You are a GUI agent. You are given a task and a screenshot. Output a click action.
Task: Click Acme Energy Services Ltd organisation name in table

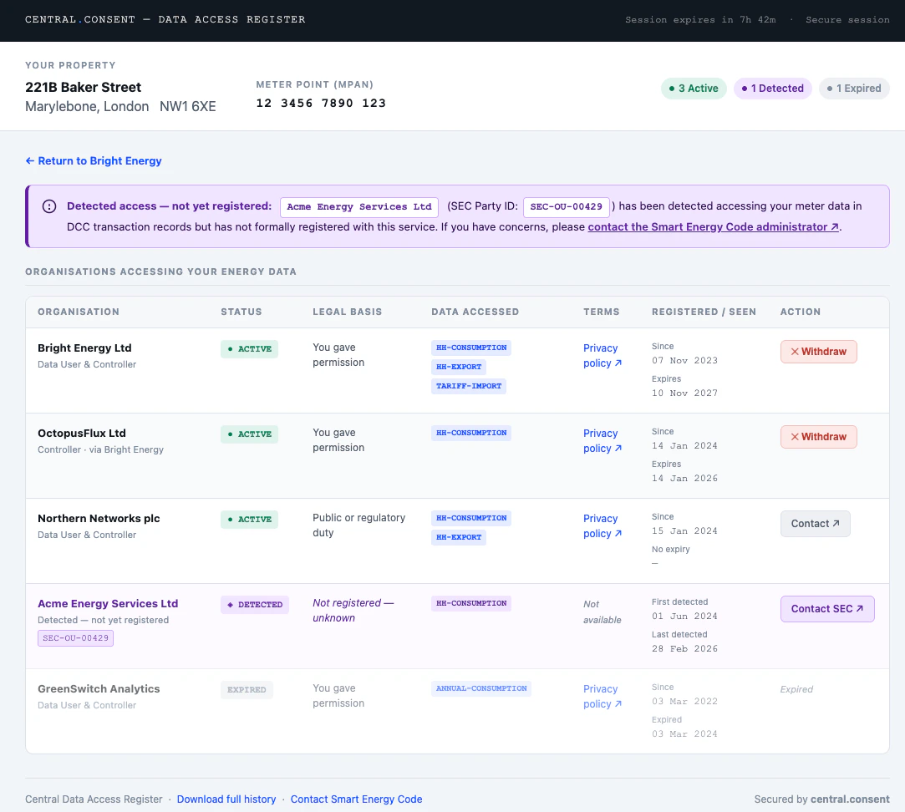(x=108, y=604)
